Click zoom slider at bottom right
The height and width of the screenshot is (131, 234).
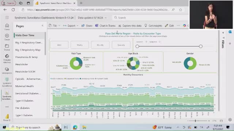point(198,121)
